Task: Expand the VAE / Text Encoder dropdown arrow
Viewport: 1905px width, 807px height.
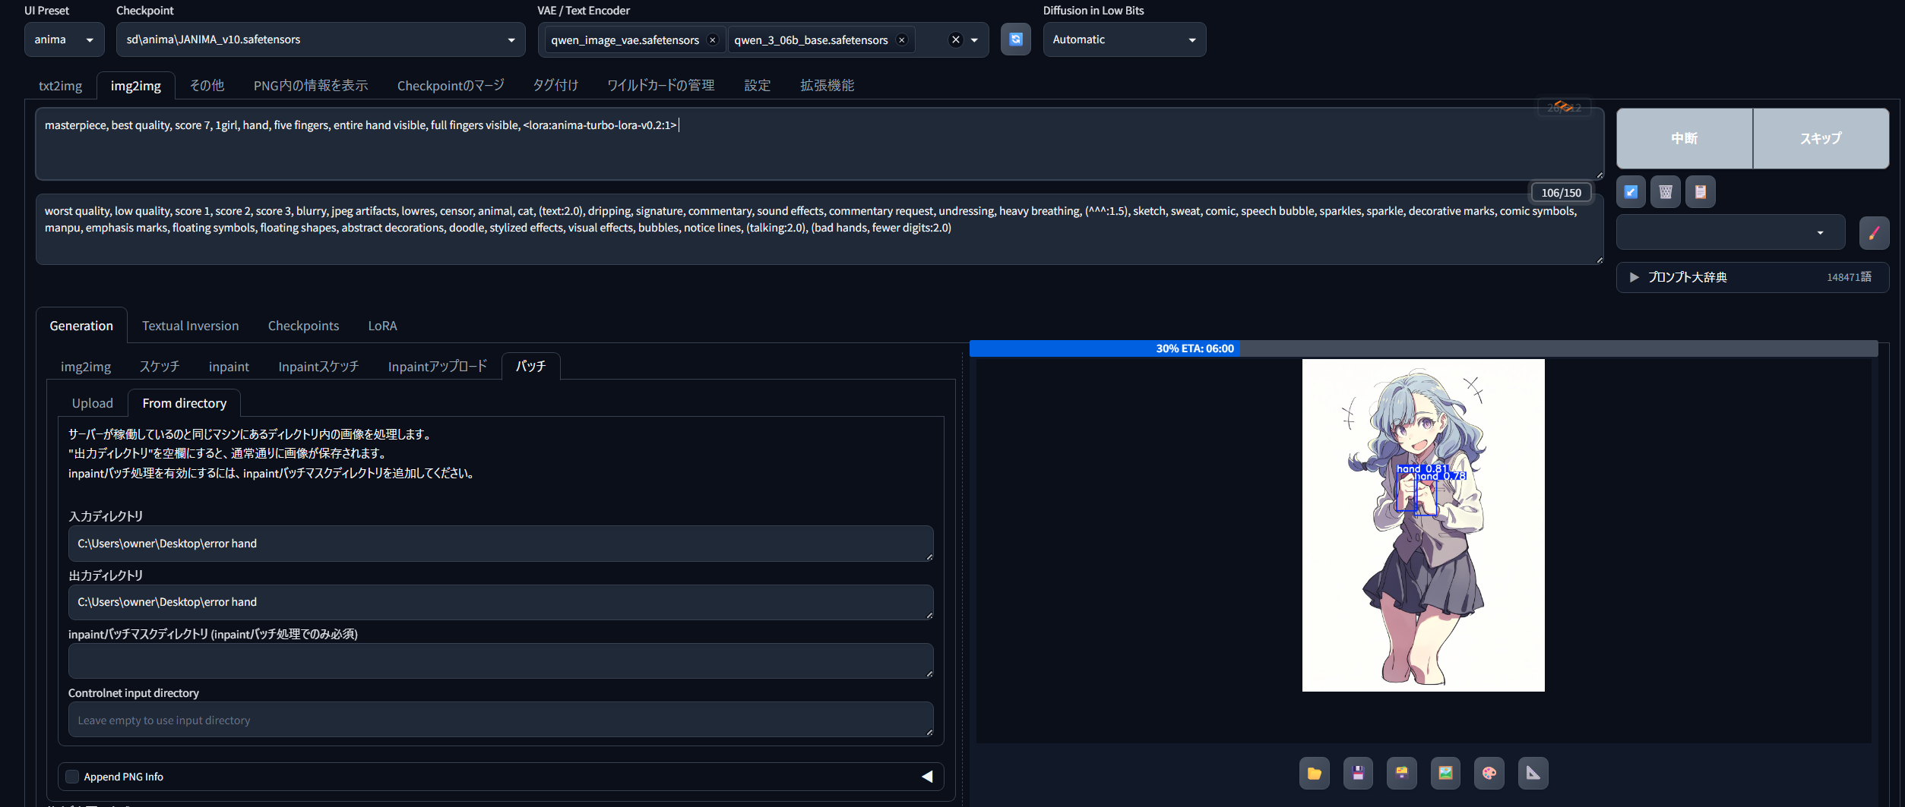Action: point(974,40)
